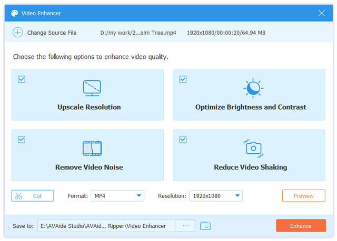The width and height of the screenshot is (337, 241).
Task: Click the Remove Video Noise film icon
Action: 92,148
